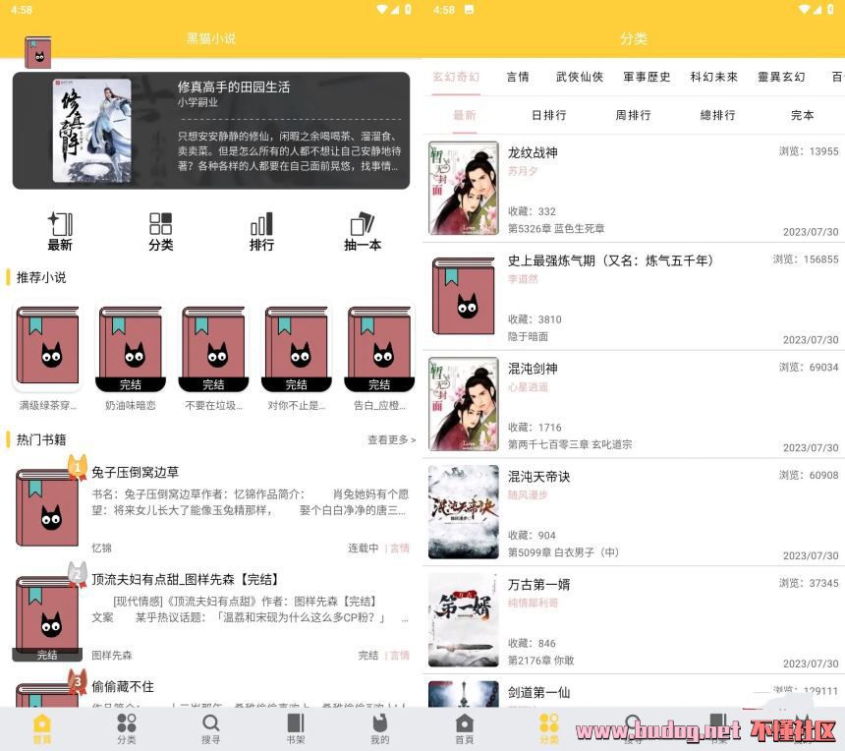Viewport: 845px width, 751px height.
Task: Open recommended book 奶油味暗恋
Action: [131, 358]
